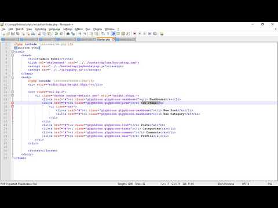Screen dimensions: 278x208
Task: Toggle Word Wrap in the toolbar
Action: 103,34
